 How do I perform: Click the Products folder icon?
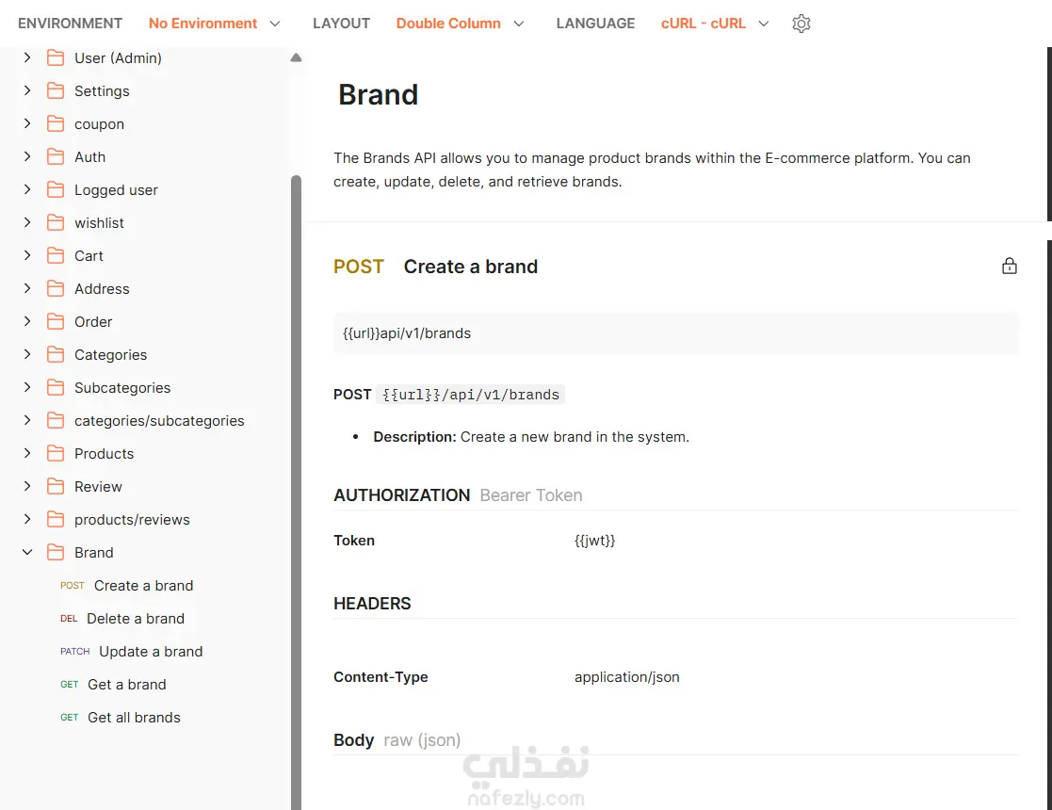click(56, 454)
